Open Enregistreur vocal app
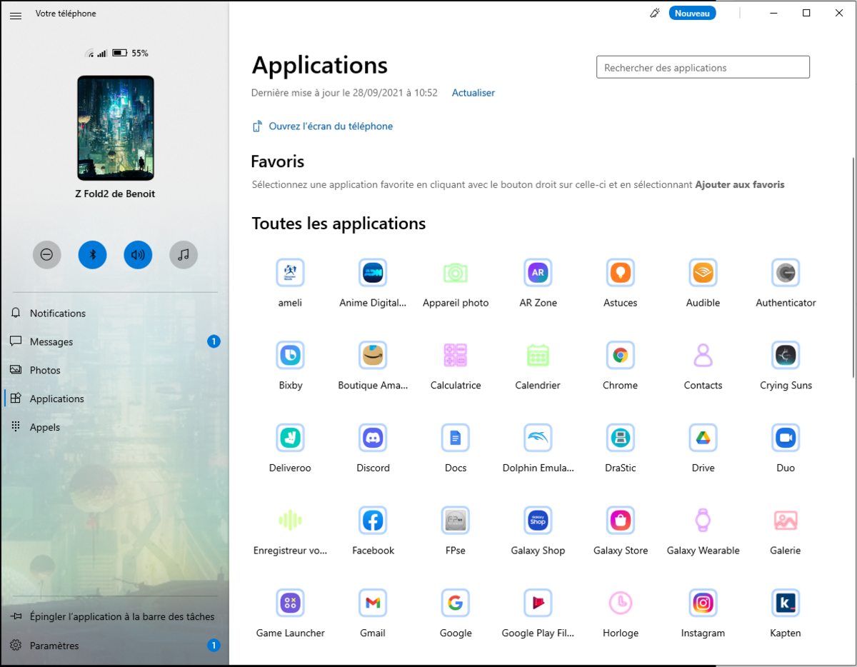 click(290, 521)
